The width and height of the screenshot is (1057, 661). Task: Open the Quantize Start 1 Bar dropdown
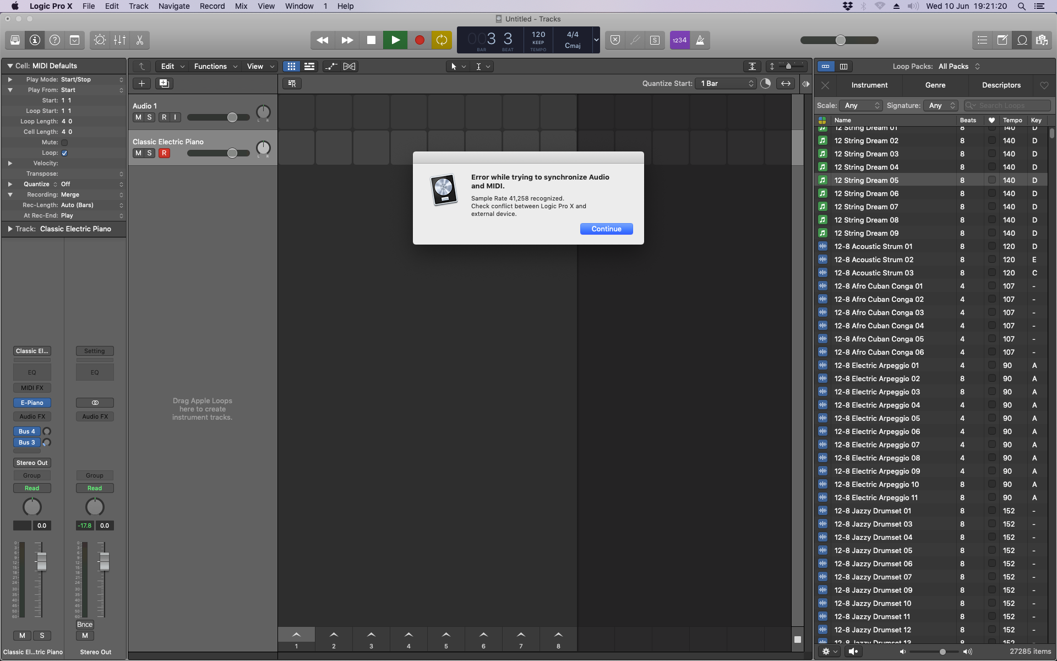[726, 84]
